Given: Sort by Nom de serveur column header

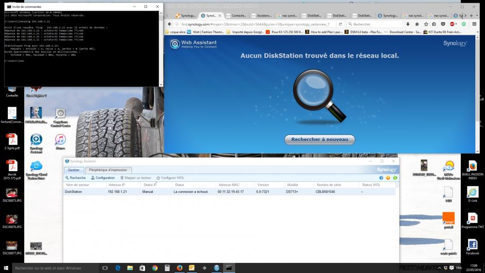Looking at the screenshot, I should coord(84,185).
